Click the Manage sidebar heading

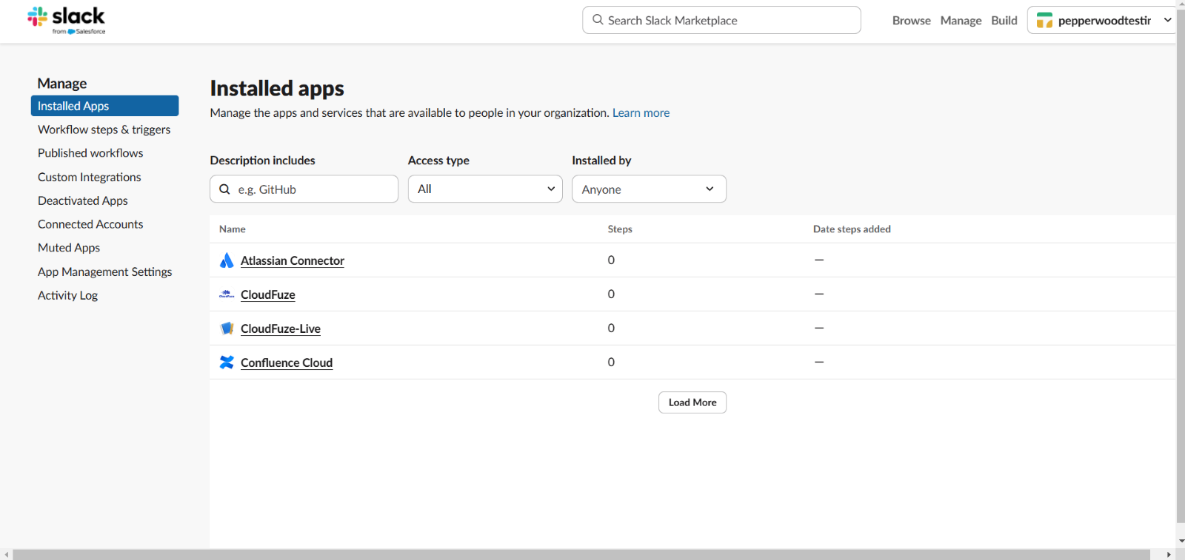point(62,83)
